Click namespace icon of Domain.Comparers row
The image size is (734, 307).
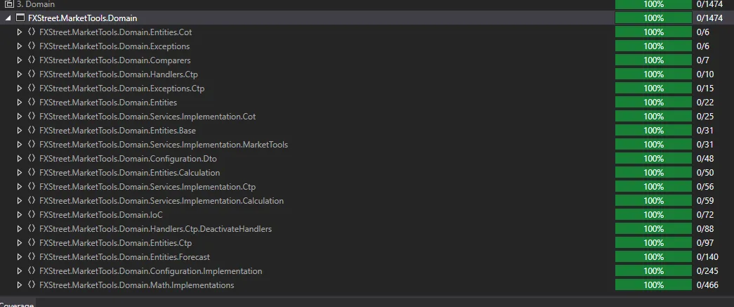(32, 60)
